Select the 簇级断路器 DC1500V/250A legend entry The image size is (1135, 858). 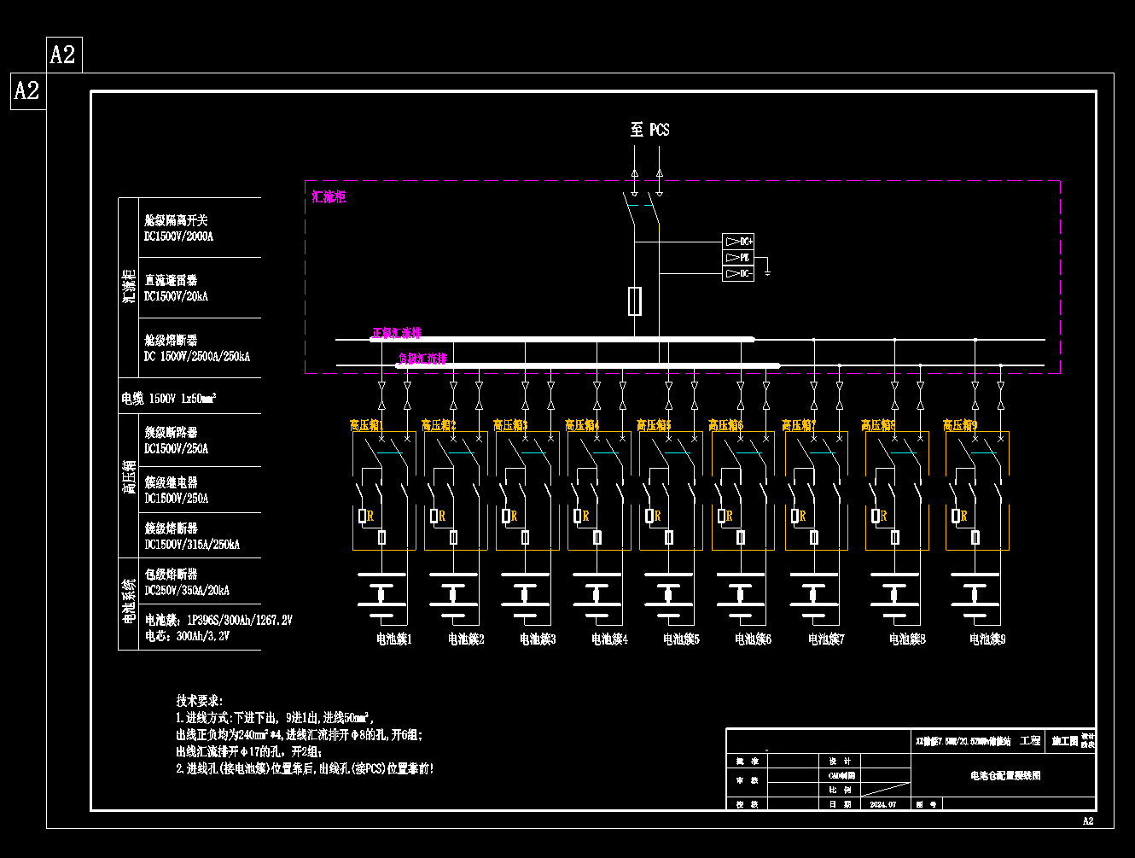click(176, 440)
